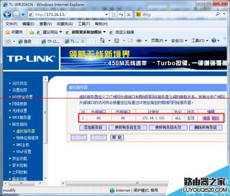
Task: Open 家长控制 in the sidebar
Action: click(x=20, y=165)
